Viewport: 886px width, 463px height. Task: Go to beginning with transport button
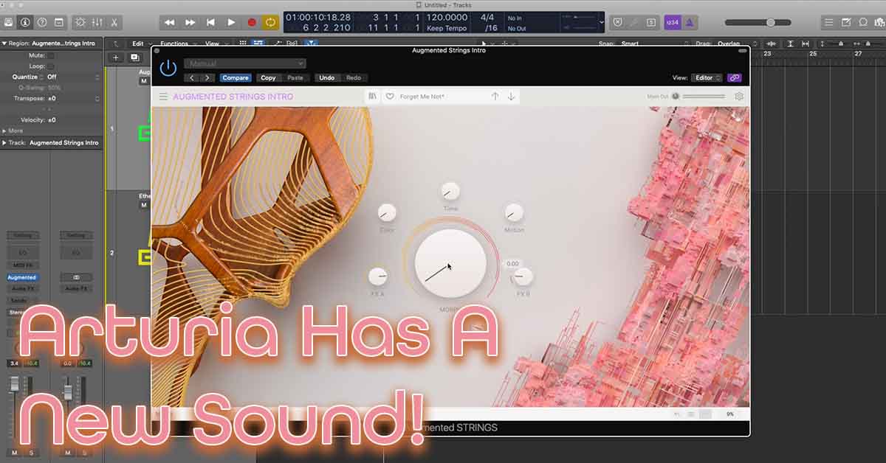(210, 23)
